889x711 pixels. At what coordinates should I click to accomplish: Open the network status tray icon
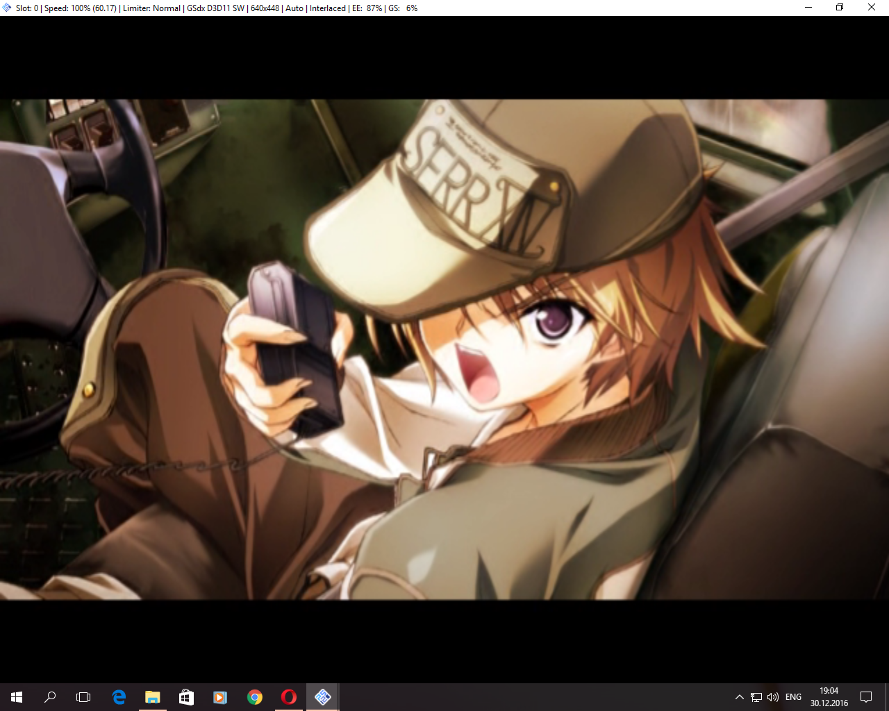(756, 697)
